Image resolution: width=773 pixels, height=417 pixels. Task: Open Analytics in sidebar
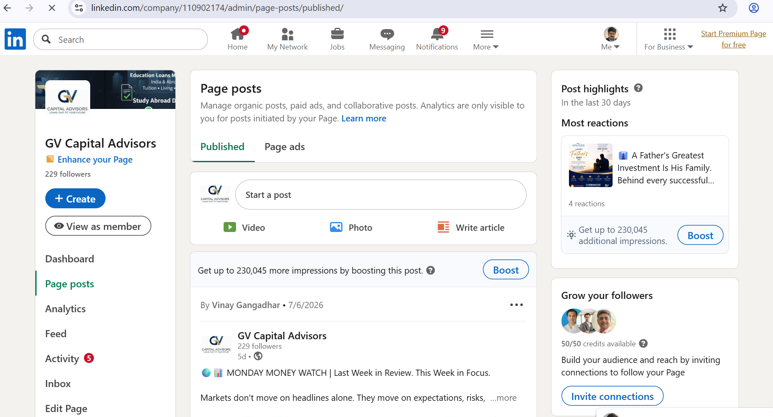tap(65, 309)
